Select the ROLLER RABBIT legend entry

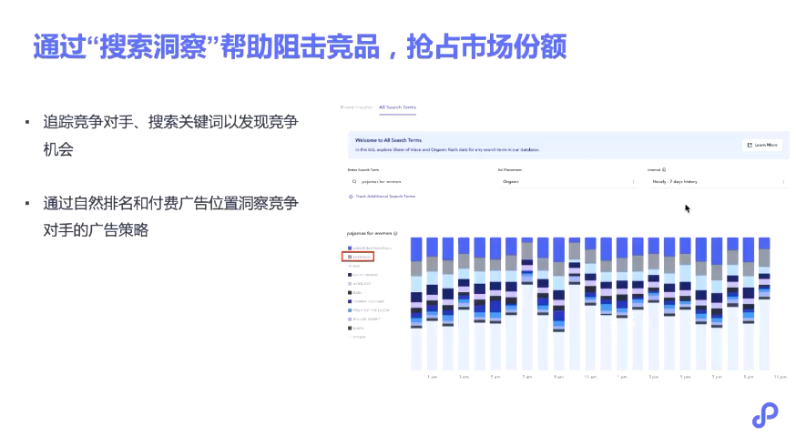click(x=363, y=319)
